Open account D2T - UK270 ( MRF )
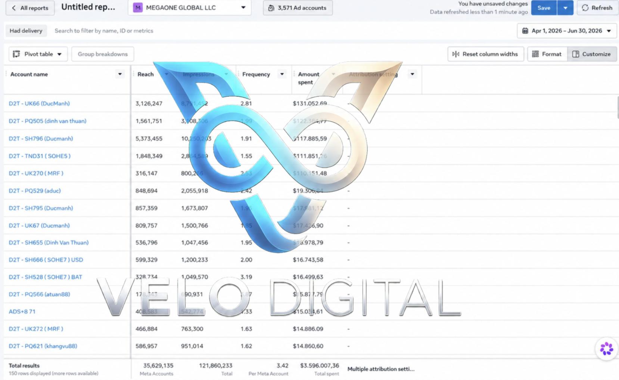Image resolution: width=619 pixels, height=380 pixels. [x=36, y=173]
